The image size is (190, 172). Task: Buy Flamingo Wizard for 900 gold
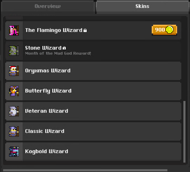165,30
